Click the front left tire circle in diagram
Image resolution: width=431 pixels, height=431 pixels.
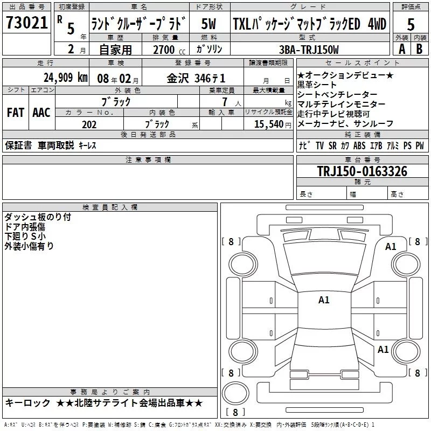[243, 264]
